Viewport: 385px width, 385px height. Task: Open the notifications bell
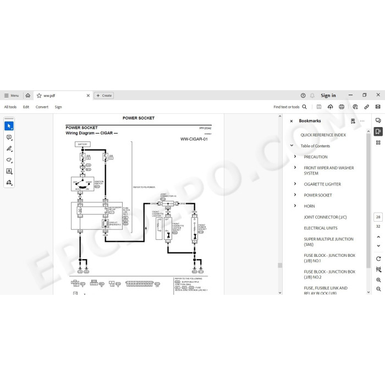tap(312, 96)
